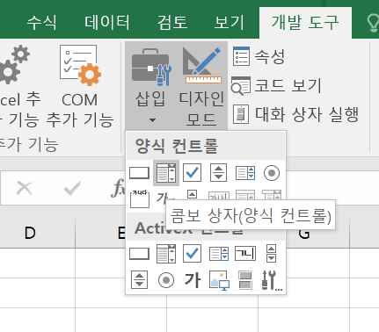Insert Form Control spin button
This screenshot has height=332, width=379.
[x=218, y=173]
